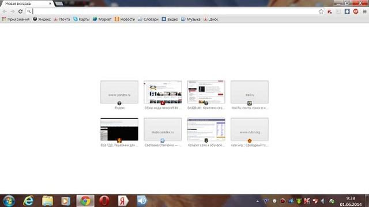Open the Новости bookmark

[125, 19]
